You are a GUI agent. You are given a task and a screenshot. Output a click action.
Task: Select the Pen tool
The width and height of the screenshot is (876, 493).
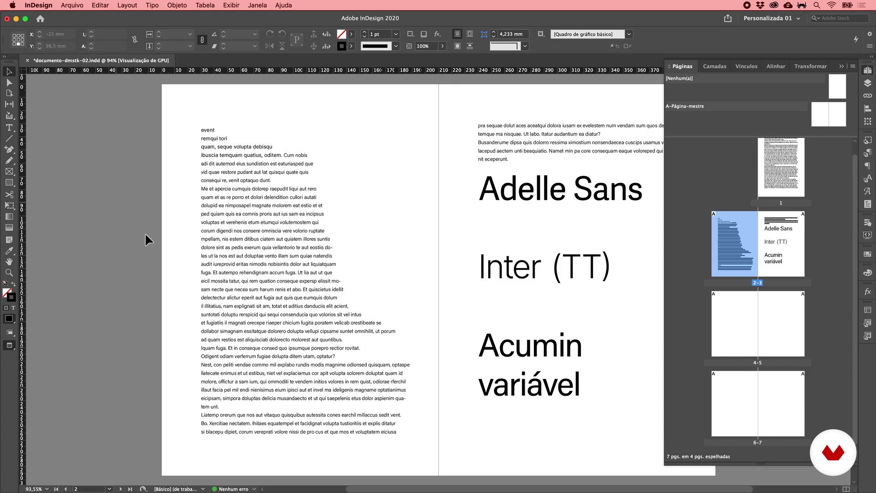(9, 150)
